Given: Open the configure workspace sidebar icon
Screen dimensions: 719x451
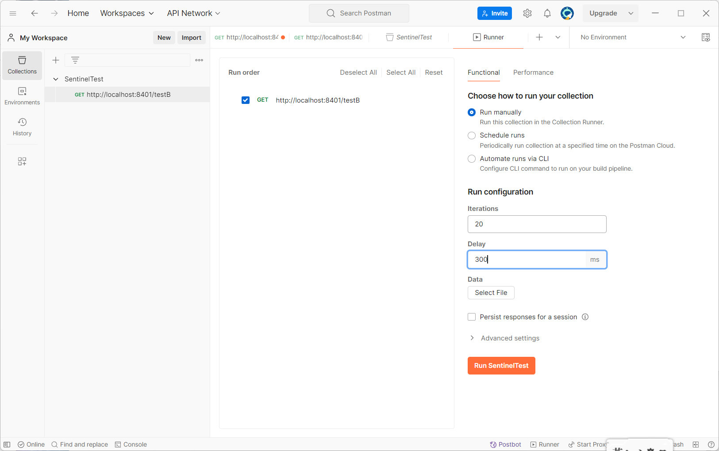Looking at the screenshot, I should [22, 161].
